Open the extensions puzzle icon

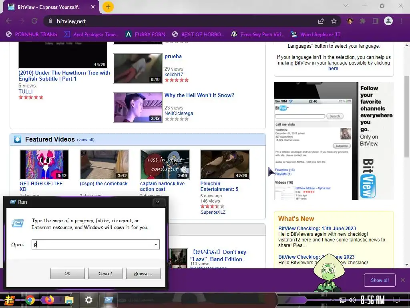pyautogui.click(x=363, y=21)
